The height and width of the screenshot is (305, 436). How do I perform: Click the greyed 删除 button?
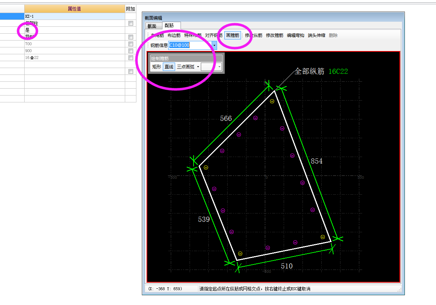[333, 35]
